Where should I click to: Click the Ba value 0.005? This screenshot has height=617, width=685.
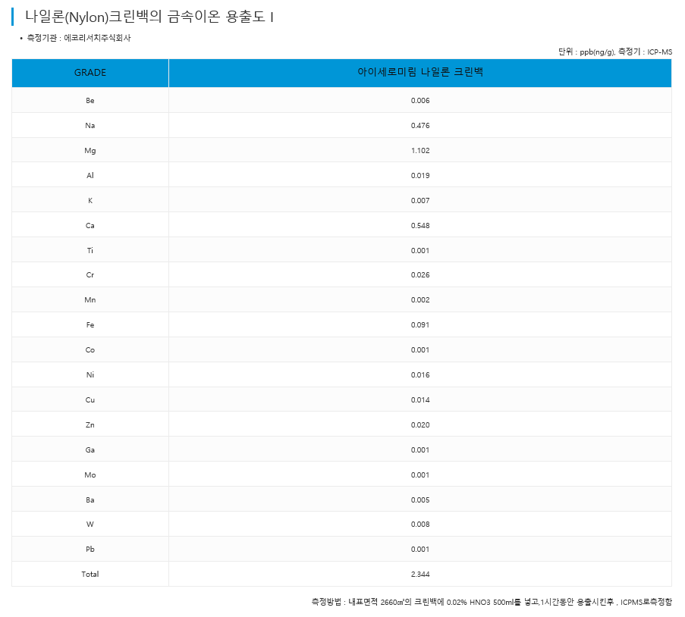pyautogui.click(x=419, y=500)
